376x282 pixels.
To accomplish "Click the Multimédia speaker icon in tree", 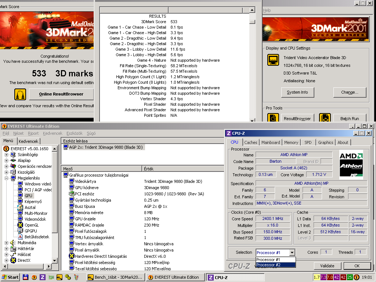I will pyautogui.click(x=13, y=243).
